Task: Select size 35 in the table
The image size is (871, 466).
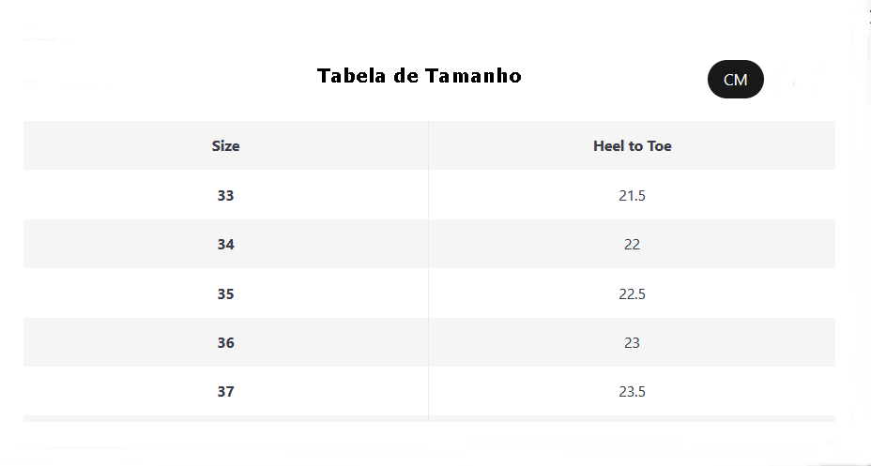Action: tap(225, 294)
